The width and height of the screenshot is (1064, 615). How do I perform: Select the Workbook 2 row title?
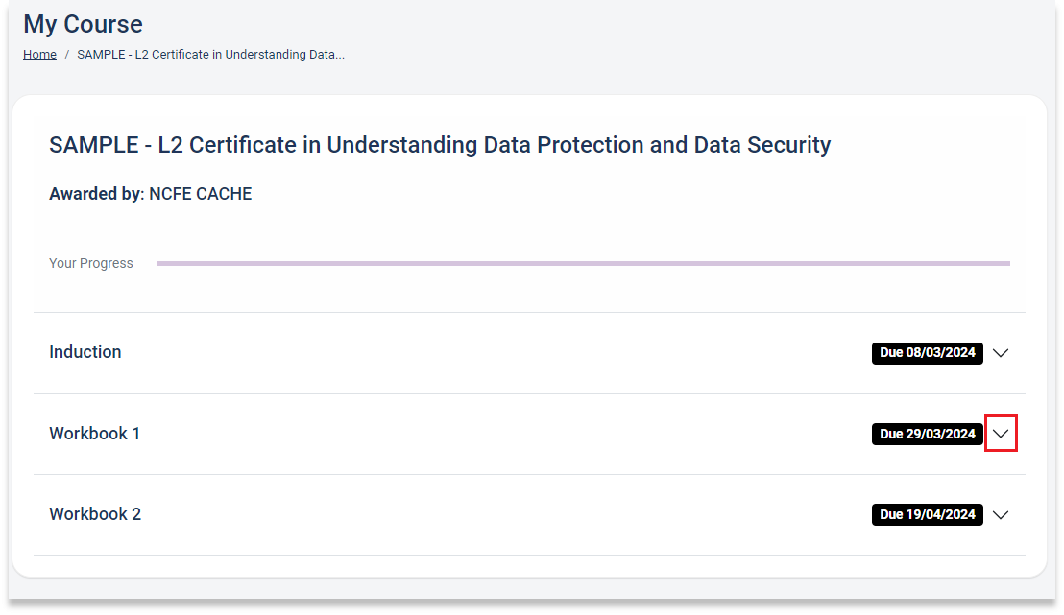pos(95,514)
